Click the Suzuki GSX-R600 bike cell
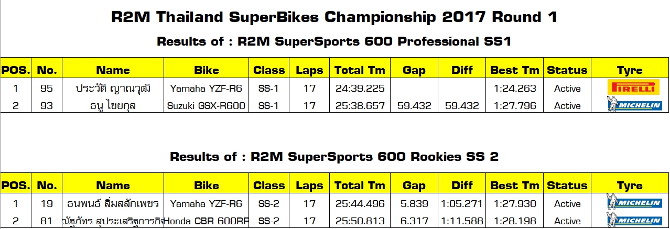The image size is (670, 229). coord(207,105)
